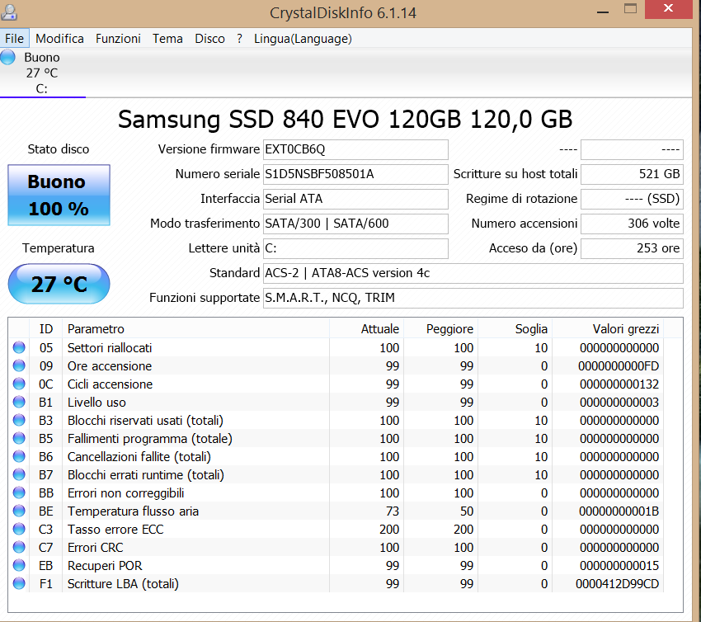Select the 'Recuperi POR' parameter text

click(x=105, y=566)
